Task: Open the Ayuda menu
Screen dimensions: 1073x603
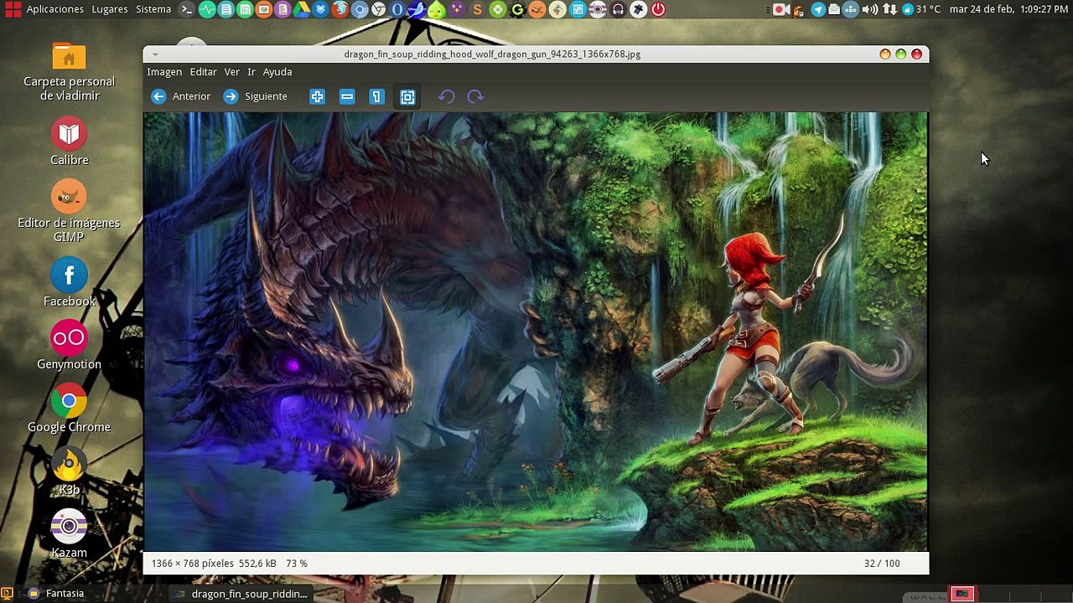Action: [x=277, y=72]
